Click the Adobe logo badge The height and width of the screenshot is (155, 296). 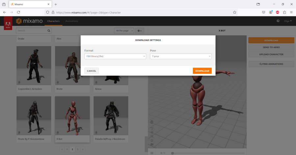point(8,23)
